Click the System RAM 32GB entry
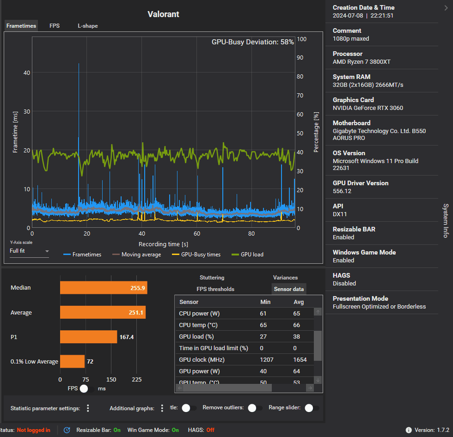453x437 pixels. click(x=381, y=81)
